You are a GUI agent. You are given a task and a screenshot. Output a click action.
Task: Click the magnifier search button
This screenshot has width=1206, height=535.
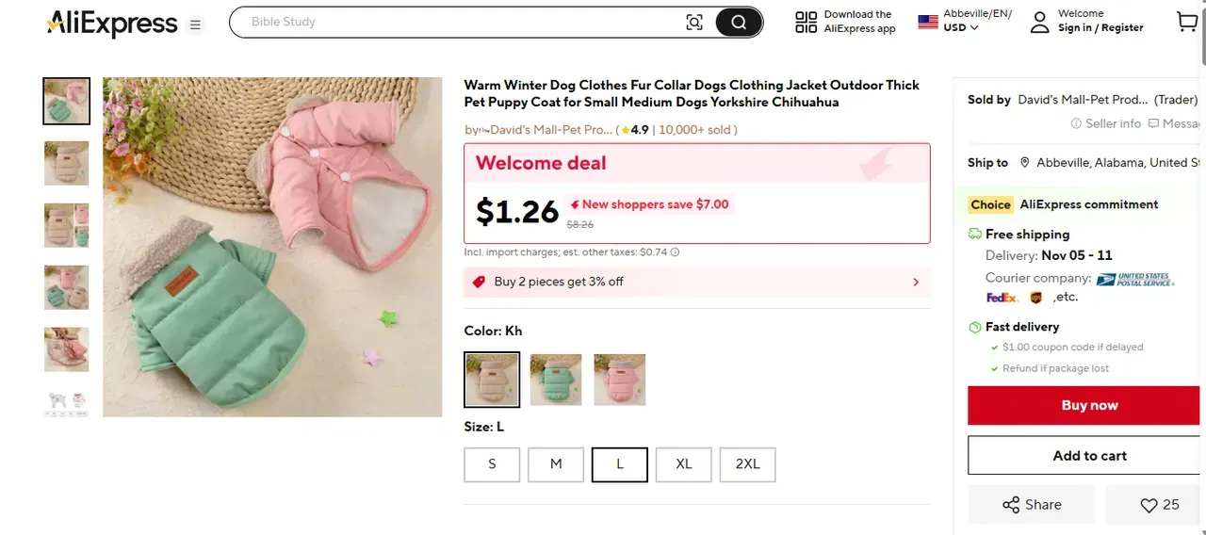[739, 23]
